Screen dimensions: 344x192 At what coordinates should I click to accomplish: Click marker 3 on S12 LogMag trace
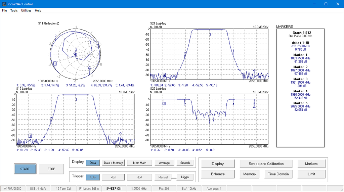coord(76,100)
